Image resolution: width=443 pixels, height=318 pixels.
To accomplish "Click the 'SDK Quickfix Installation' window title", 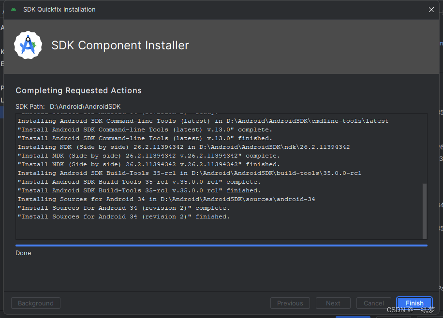I will coord(59,9).
